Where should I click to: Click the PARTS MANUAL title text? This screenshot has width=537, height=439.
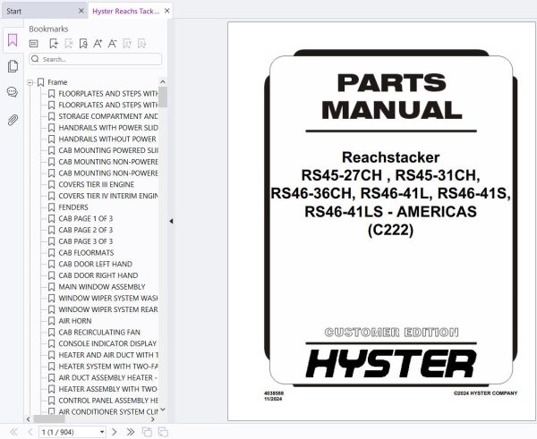[392, 97]
